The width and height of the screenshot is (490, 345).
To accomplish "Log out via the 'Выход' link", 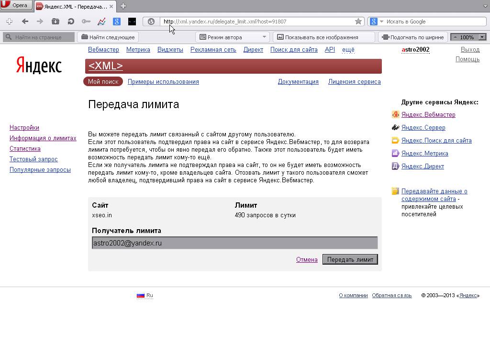I will (x=470, y=50).
